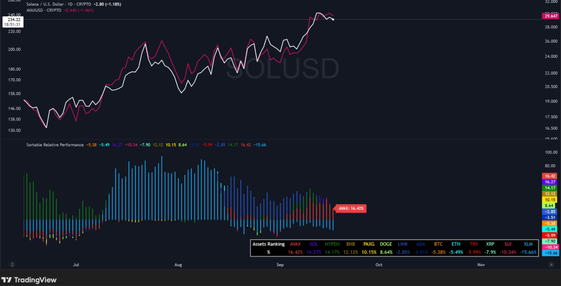The height and width of the screenshot is (286, 561).
Task: Click the XLM asset in ranking table
Action: point(529,244)
